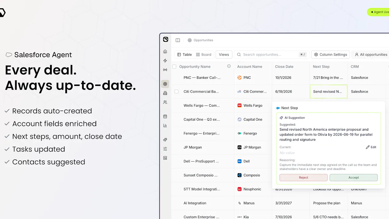This screenshot has width=389, height=219.
Task: Click the 'No value' current field
Action: tap(287, 153)
